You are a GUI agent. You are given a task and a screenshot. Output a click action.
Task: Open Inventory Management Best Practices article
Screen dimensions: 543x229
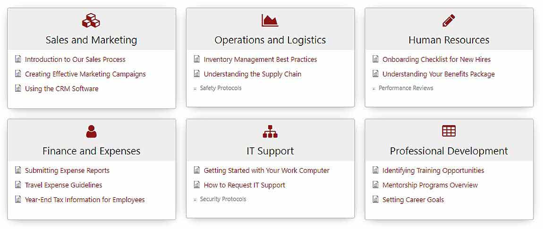click(x=260, y=59)
